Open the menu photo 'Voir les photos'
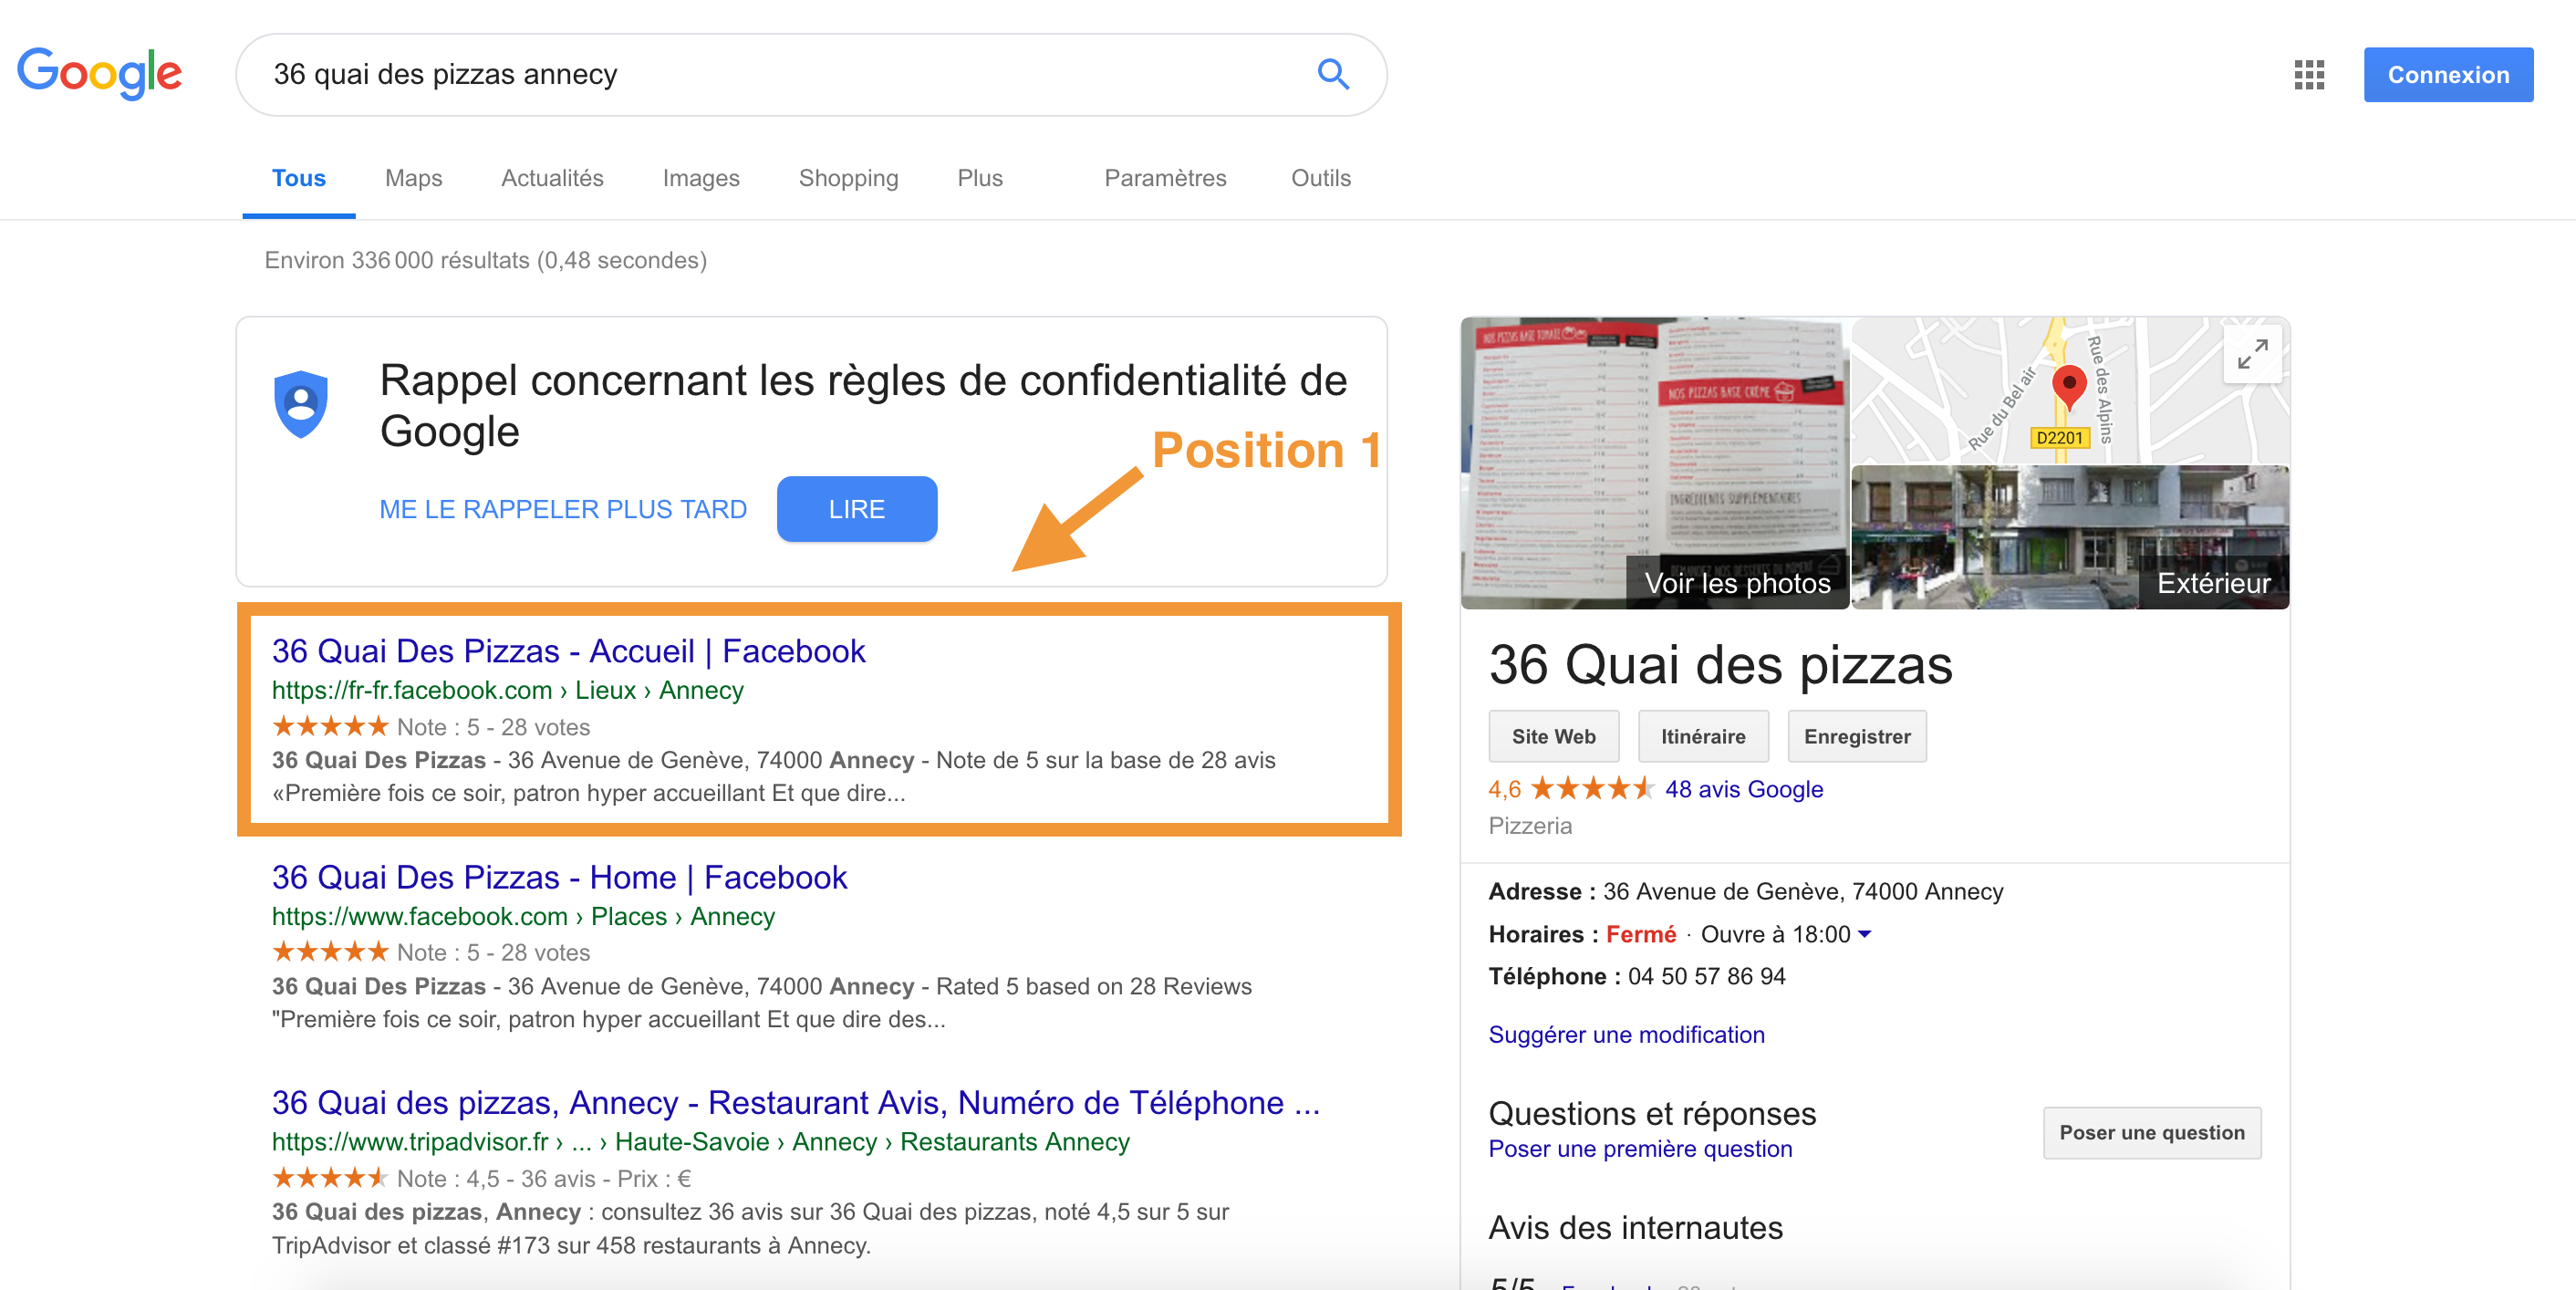This screenshot has width=2576, height=1290. (x=1654, y=463)
